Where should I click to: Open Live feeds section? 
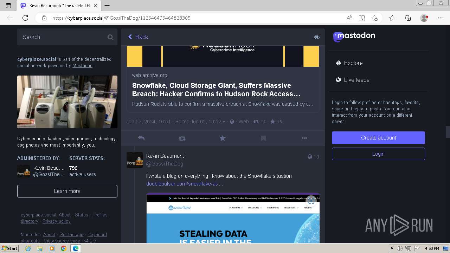pos(353,80)
